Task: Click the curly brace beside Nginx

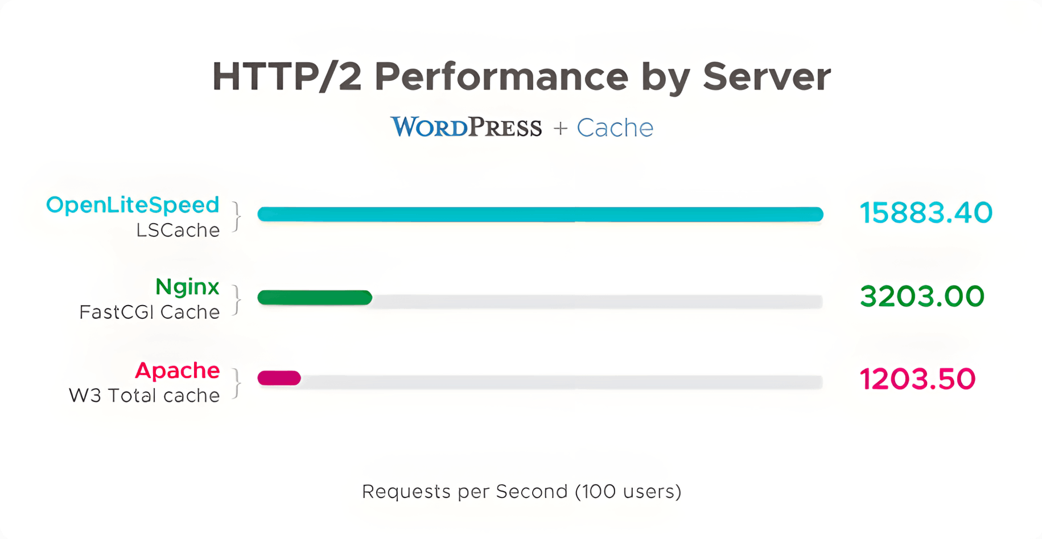Action: (236, 299)
